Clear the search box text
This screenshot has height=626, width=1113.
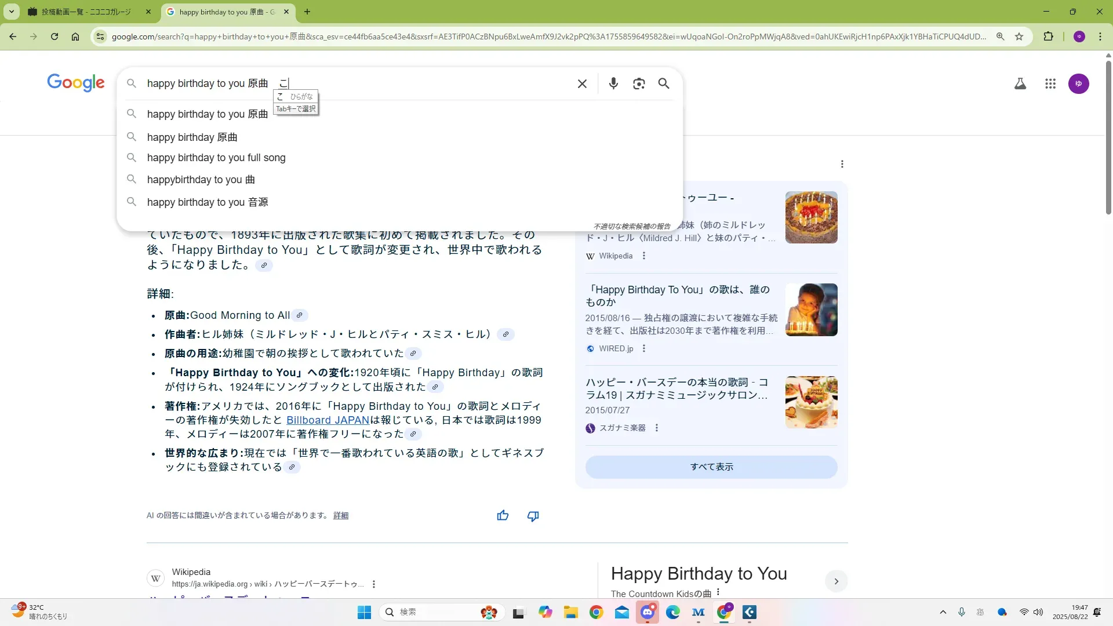pos(582,83)
